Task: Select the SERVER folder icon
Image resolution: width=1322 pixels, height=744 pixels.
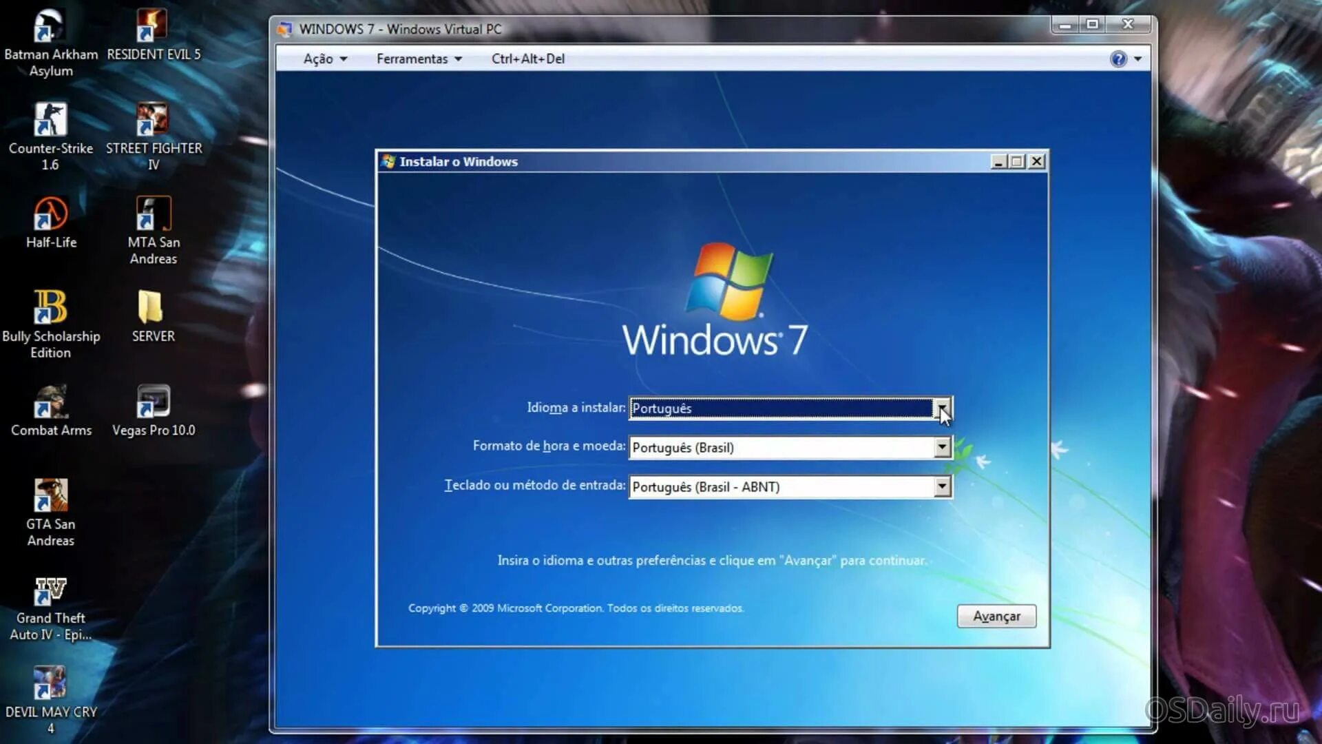Action: (x=151, y=308)
